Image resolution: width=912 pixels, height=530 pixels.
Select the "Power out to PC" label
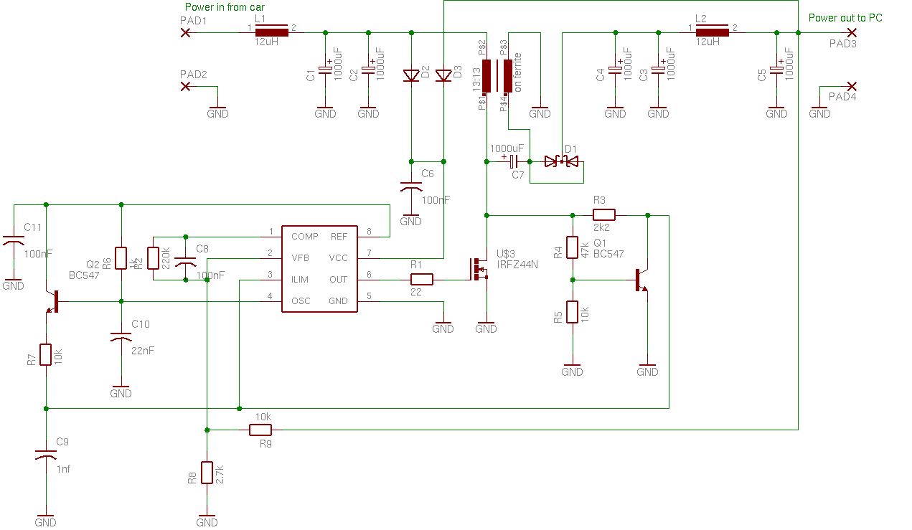(845, 18)
